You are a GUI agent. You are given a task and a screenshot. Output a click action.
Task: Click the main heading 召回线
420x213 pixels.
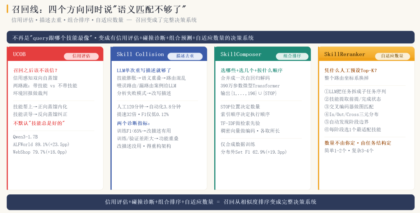(x=98, y=9)
